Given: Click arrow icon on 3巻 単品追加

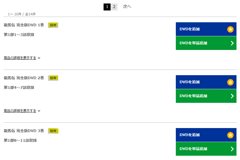Looking at the screenshot, I should [x=232, y=149].
